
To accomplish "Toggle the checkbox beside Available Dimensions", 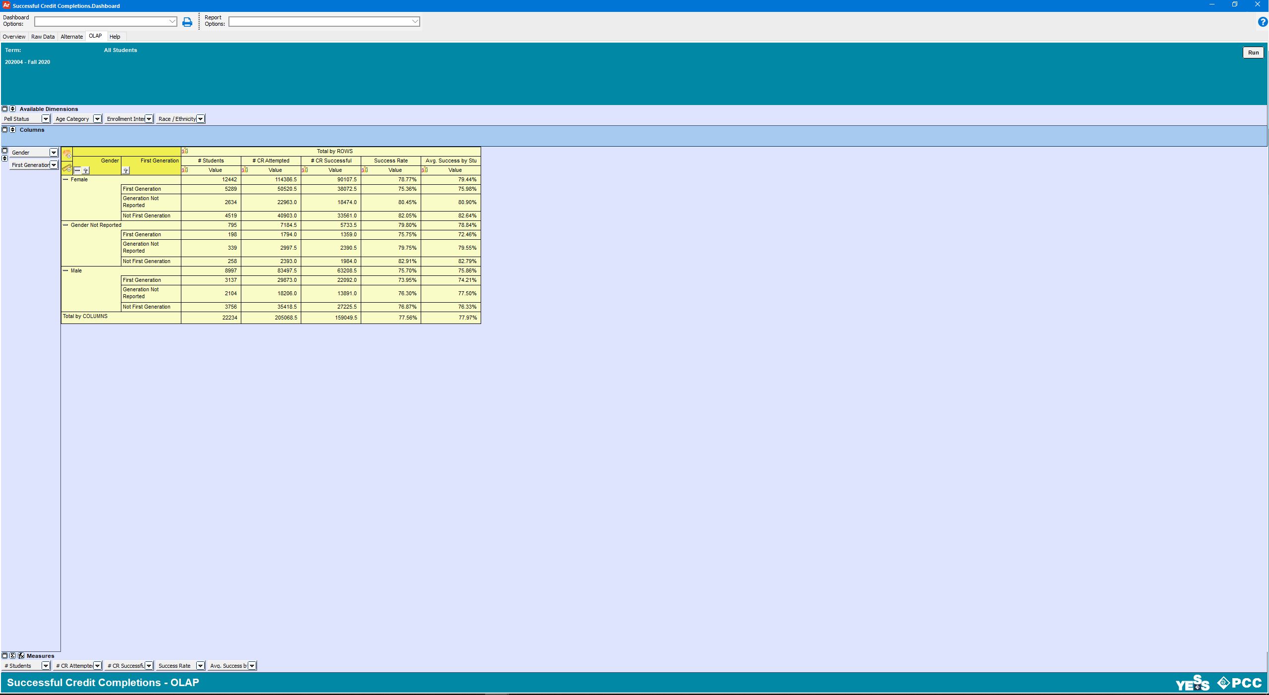I will 5,108.
